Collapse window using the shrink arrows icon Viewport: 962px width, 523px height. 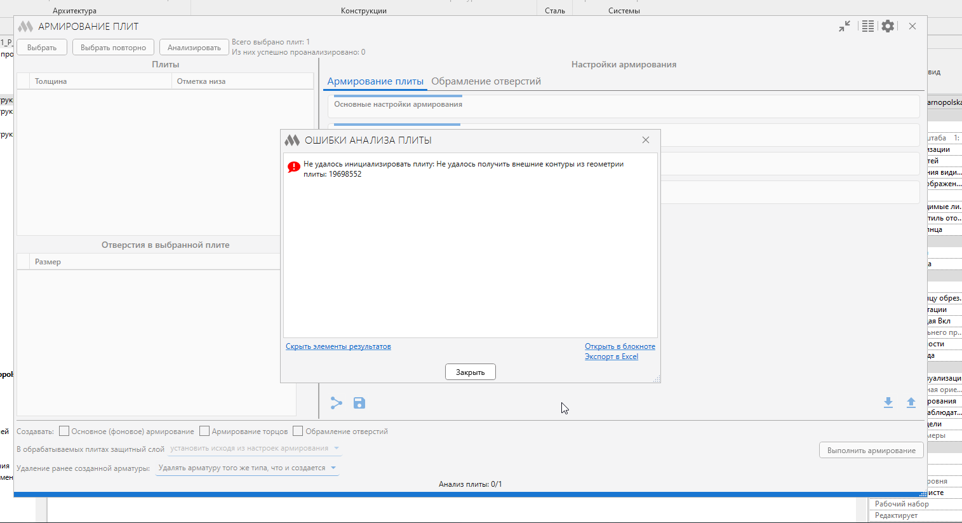tap(845, 26)
